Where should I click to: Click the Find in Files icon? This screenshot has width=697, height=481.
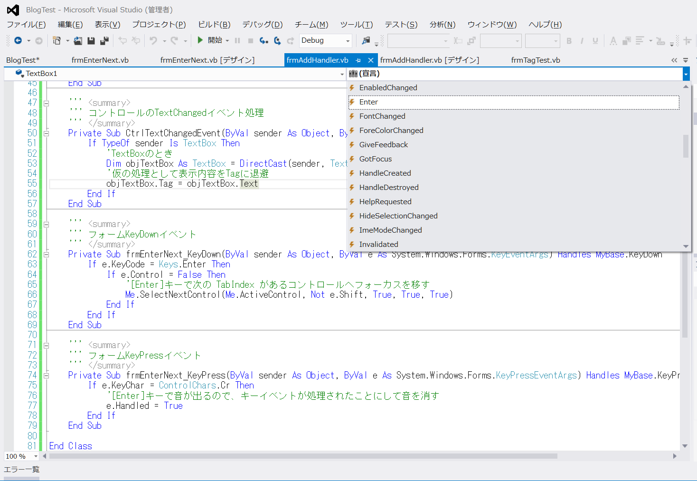pyautogui.click(x=366, y=41)
